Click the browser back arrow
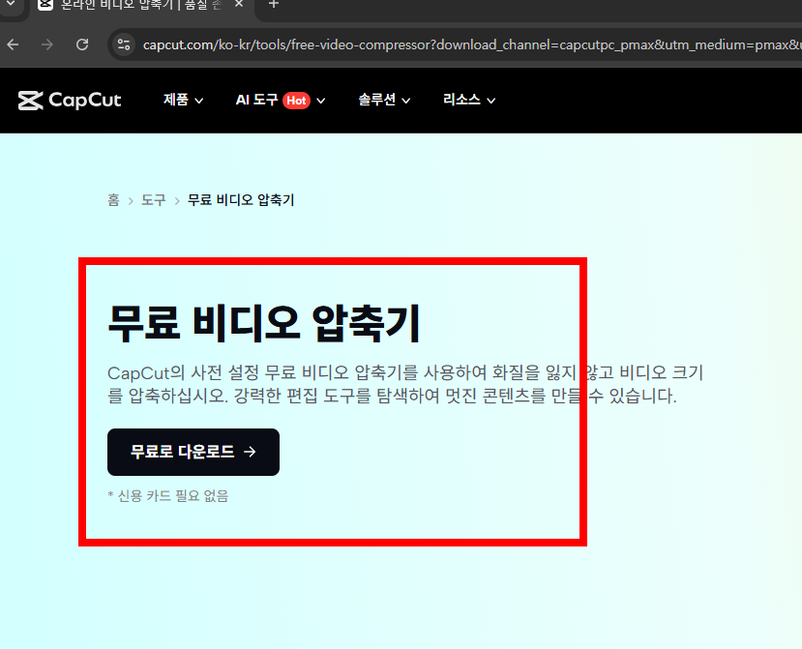 pyautogui.click(x=11, y=44)
